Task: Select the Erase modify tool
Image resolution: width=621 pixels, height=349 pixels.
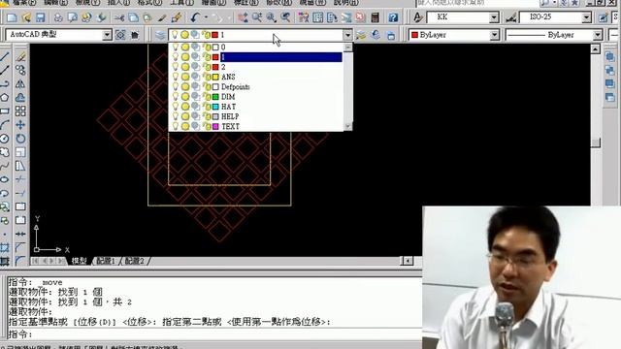Action: [x=20, y=56]
